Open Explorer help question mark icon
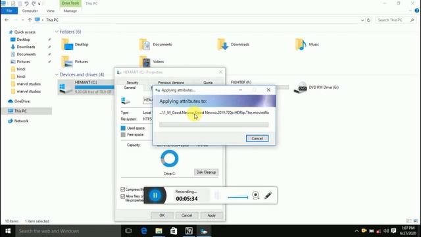This screenshot has height=237, width=421. coord(416,11)
